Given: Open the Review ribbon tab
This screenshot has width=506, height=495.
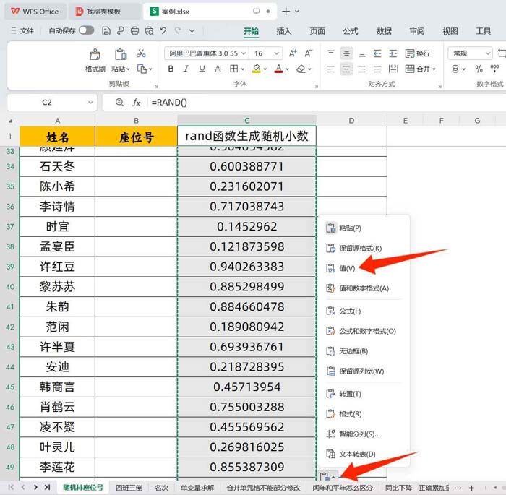Looking at the screenshot, I should (417, 31).
